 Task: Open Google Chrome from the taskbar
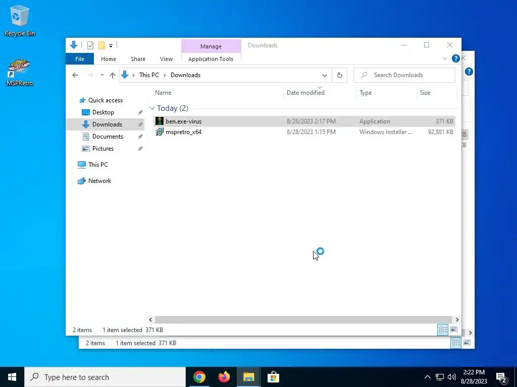pyautogui.click(x=199, y=377)
